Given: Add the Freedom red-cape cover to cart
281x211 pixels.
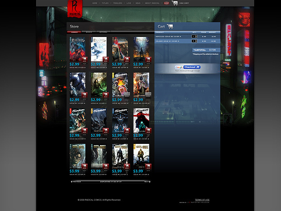Looking at the screenshot, I should 148,131.
